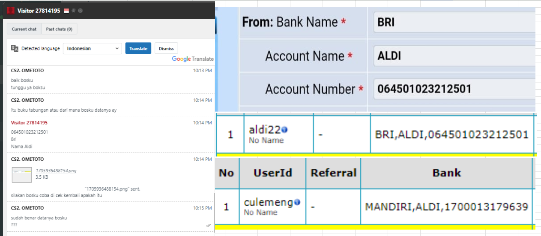Screen dimensions: 541x236
Task: Click the Referral column header
Action: [x=333, y=173]
